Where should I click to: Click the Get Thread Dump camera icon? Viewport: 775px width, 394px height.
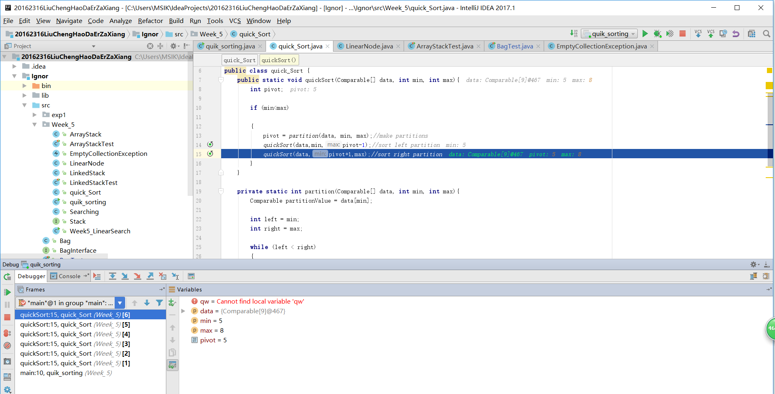coord(7,361)
